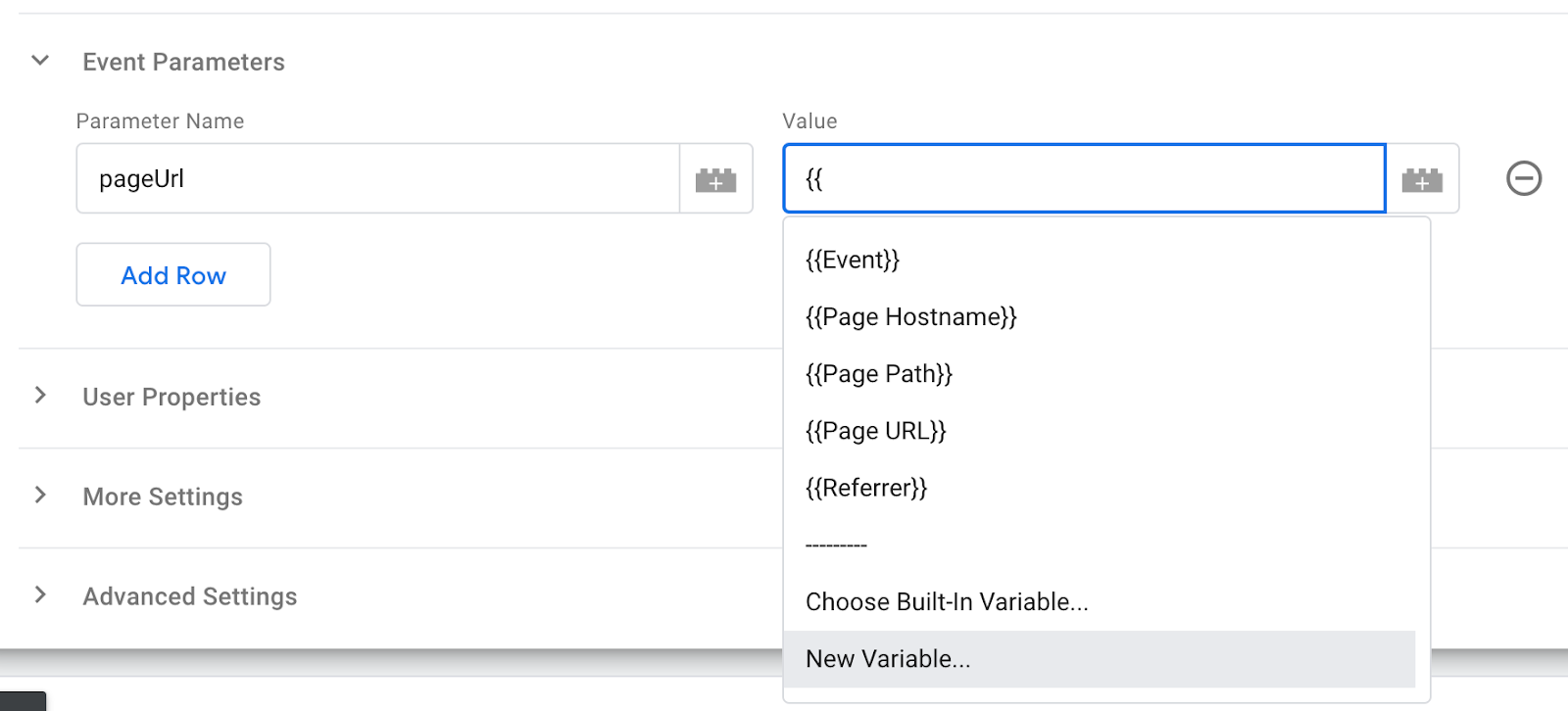The image size is (1568, 711).
Task: Select the {{Page Path}} variable
Action: 878,373
